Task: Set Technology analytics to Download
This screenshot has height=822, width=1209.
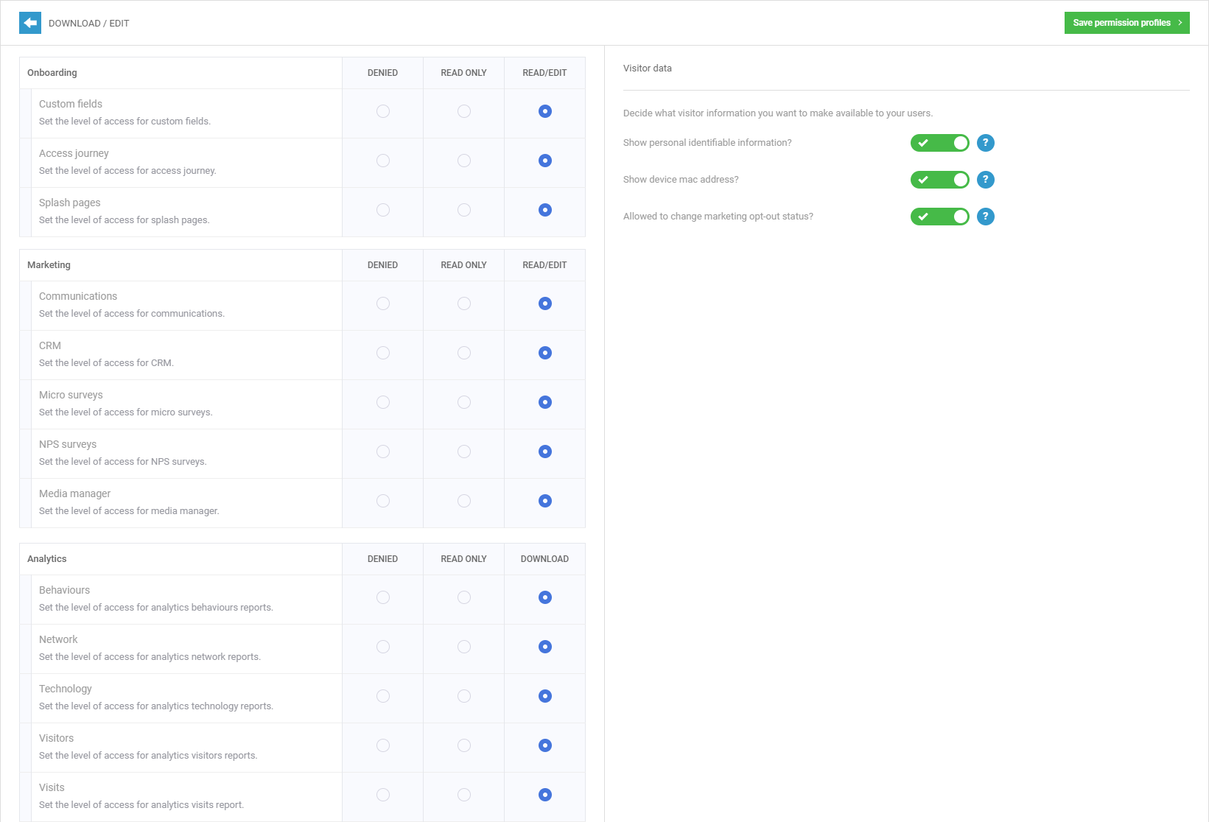Action: tap(545, 696)
